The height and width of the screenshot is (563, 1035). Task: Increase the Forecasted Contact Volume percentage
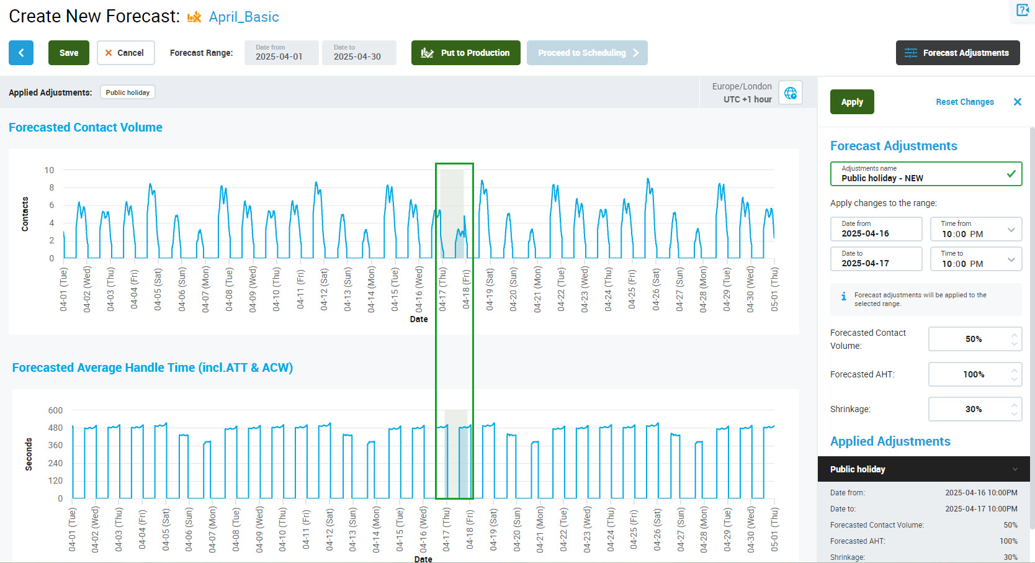(x=1015, y=335)
